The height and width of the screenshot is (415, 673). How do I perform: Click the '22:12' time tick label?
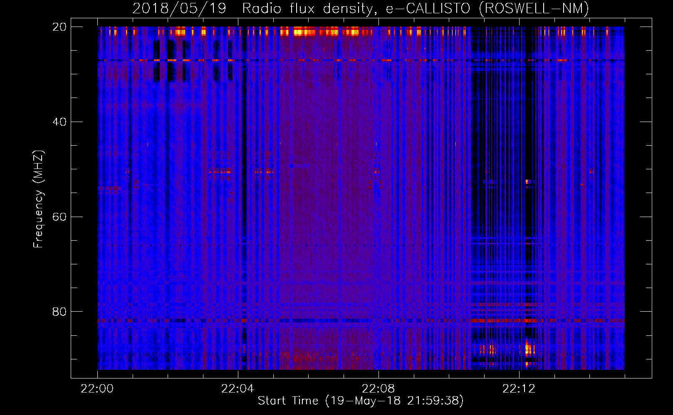pyautogui.click(x=519, y=389)
